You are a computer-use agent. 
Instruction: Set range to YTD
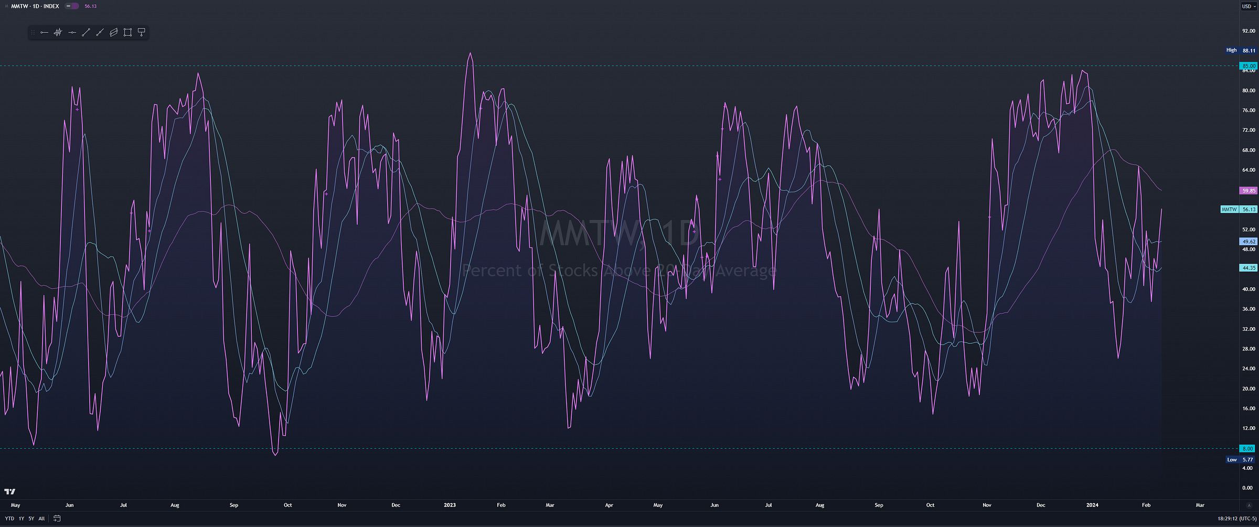click(9, 519)
